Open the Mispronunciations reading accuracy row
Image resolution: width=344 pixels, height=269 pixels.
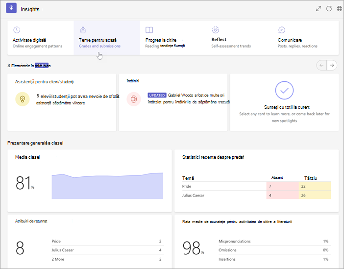point(275,241)
